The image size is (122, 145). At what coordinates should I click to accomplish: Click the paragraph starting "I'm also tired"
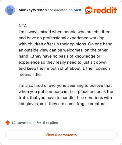tap(66, 94)
